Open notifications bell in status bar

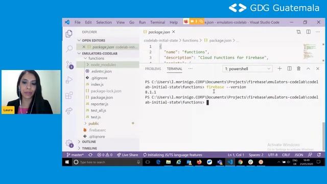[x=319, y=155]
